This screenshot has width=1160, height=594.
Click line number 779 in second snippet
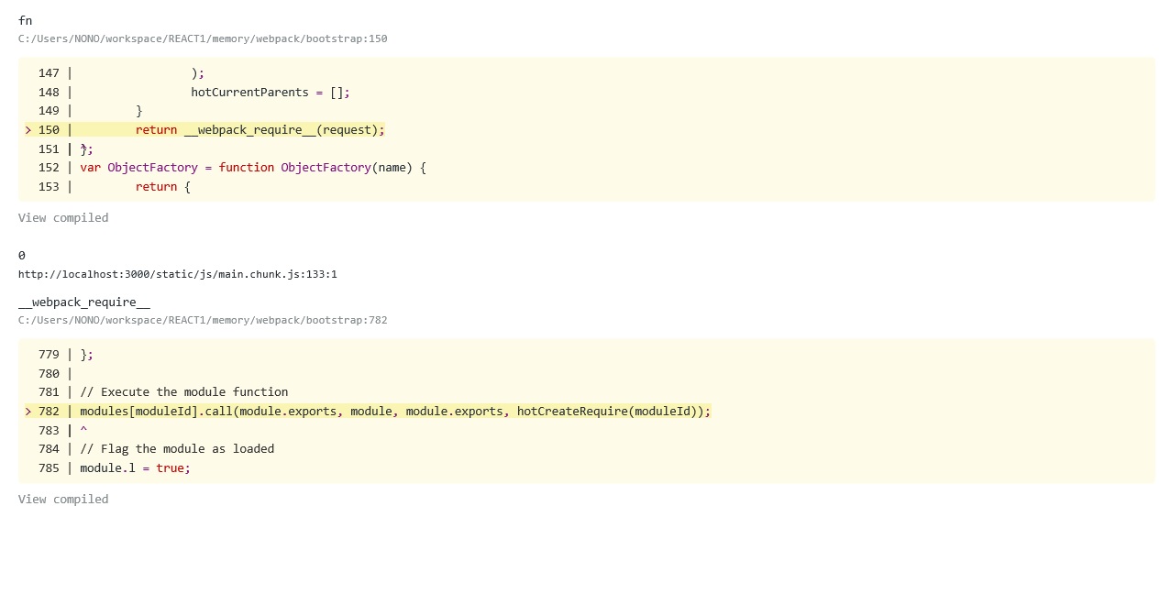tap(49, 355)
